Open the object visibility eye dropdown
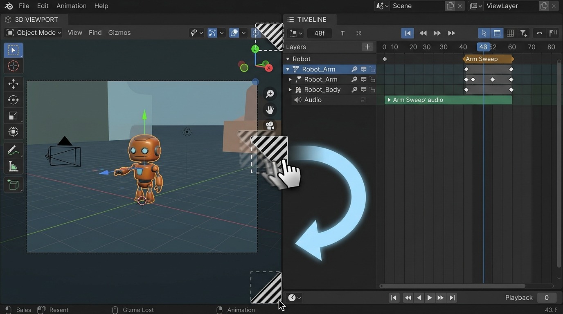Viewport: 563px width, 314px height. pyautogui.click(x=197, y=33)
